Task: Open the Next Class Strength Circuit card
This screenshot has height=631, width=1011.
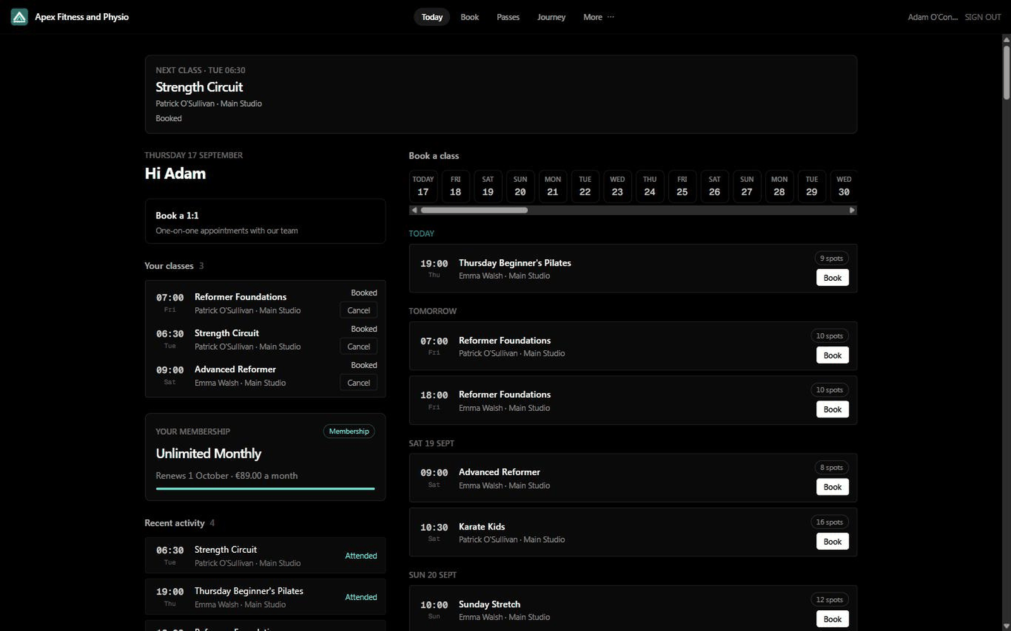Action: (501, 94)
